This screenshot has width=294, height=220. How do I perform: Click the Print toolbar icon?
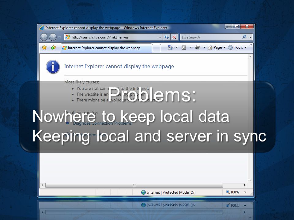pos(198,48)
